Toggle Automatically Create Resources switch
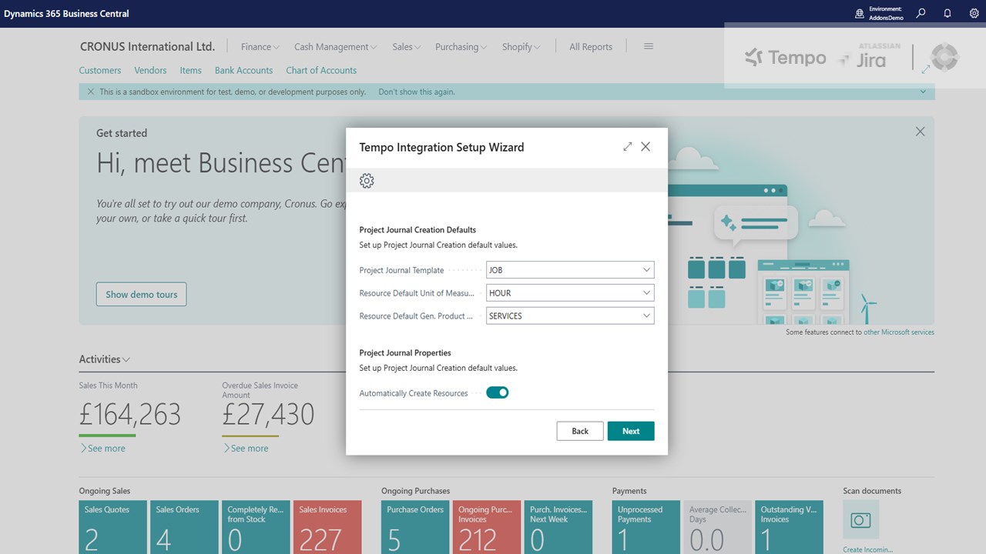The image size is (986, 554). [x=498, y=392]
